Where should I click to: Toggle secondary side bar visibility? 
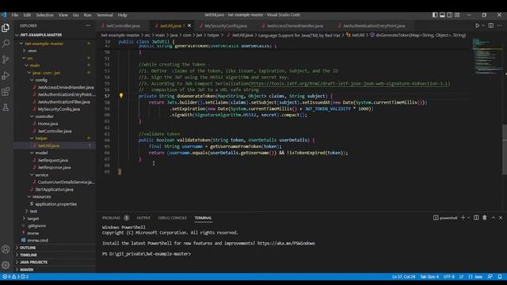[449, 15]
